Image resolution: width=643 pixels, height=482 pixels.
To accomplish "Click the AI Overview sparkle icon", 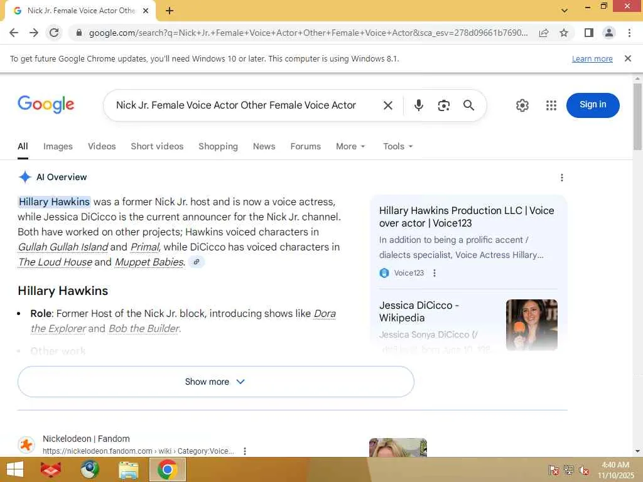I will point(25,177).
